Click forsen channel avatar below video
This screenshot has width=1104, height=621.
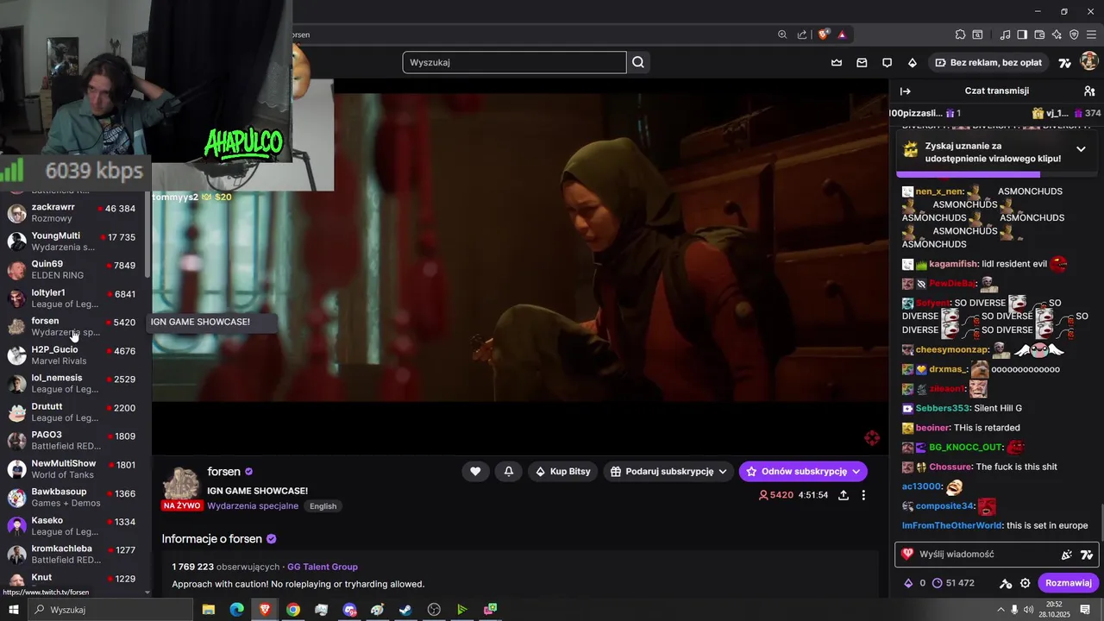[181, 485]
